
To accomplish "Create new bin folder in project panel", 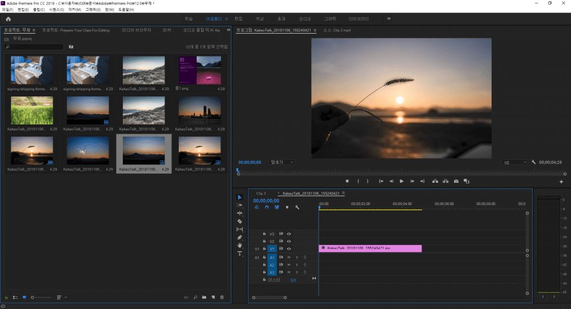I will click(x=204, y=298).
